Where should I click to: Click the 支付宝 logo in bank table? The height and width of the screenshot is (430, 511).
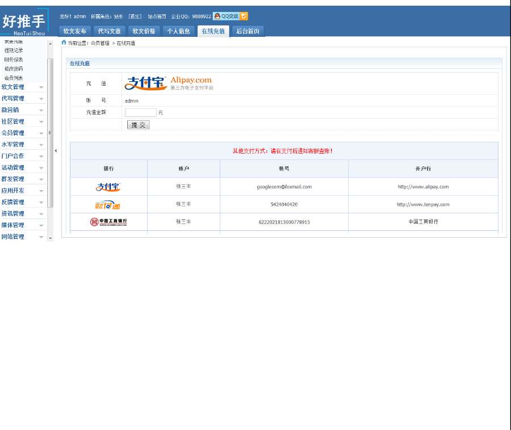[108, 187]
